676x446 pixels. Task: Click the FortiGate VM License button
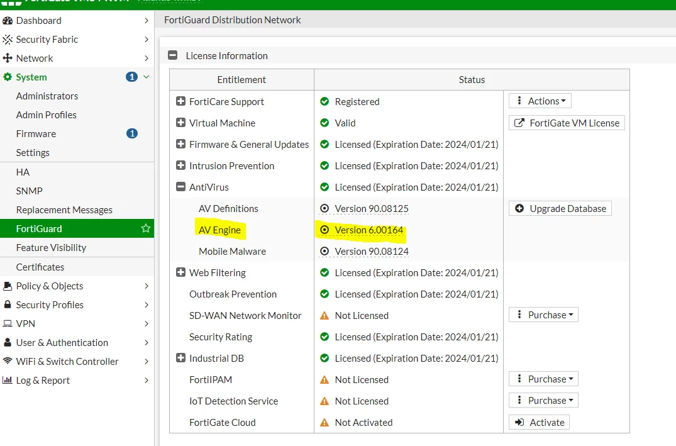567,123
